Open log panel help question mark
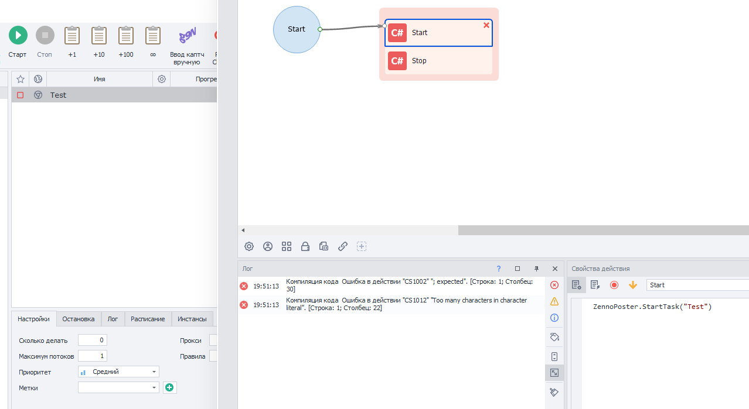The height and width of the screenshot is (409, 749). pyautogui.click(x=499, y=269)
